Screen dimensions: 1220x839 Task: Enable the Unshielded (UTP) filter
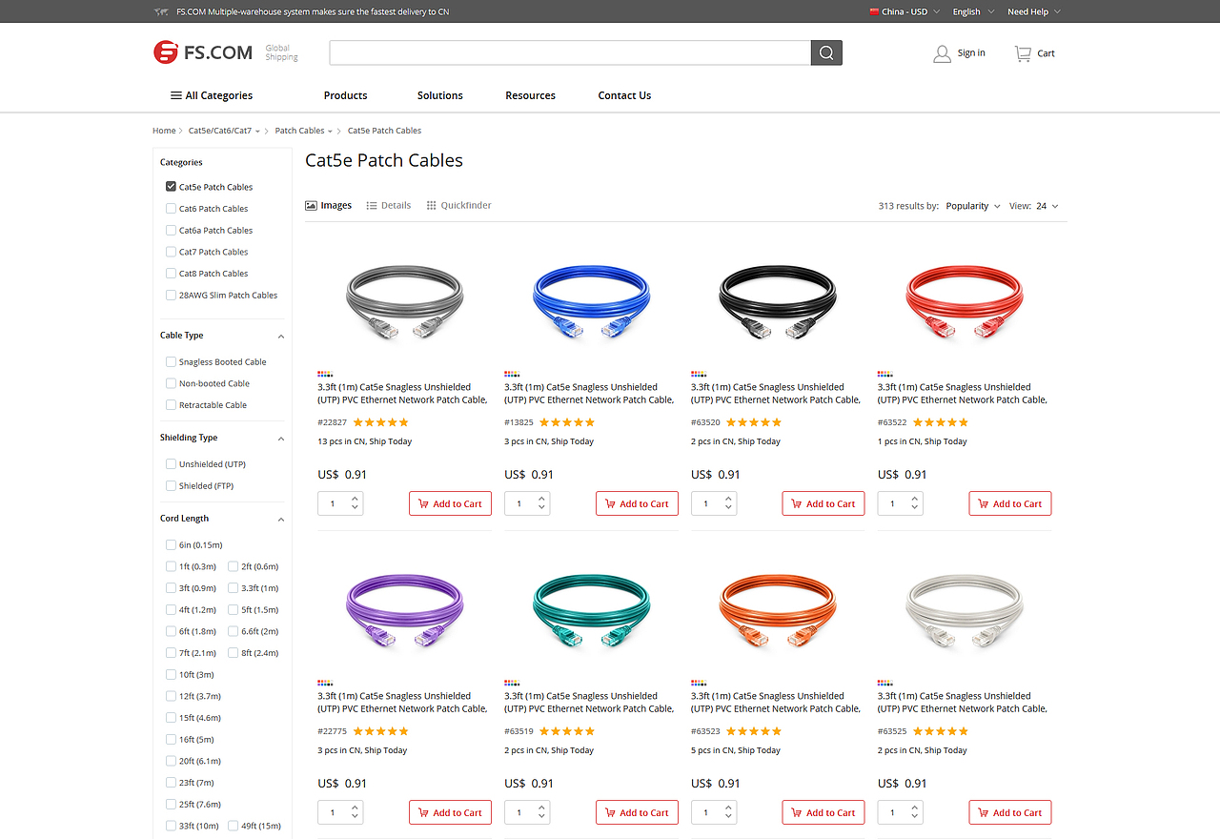pyautogui.click(x=171, y=464)
